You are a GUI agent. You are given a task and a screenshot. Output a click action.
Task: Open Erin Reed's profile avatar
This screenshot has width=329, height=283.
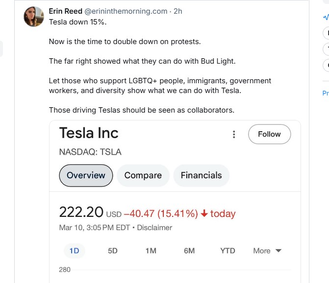[x=34, y=17]
